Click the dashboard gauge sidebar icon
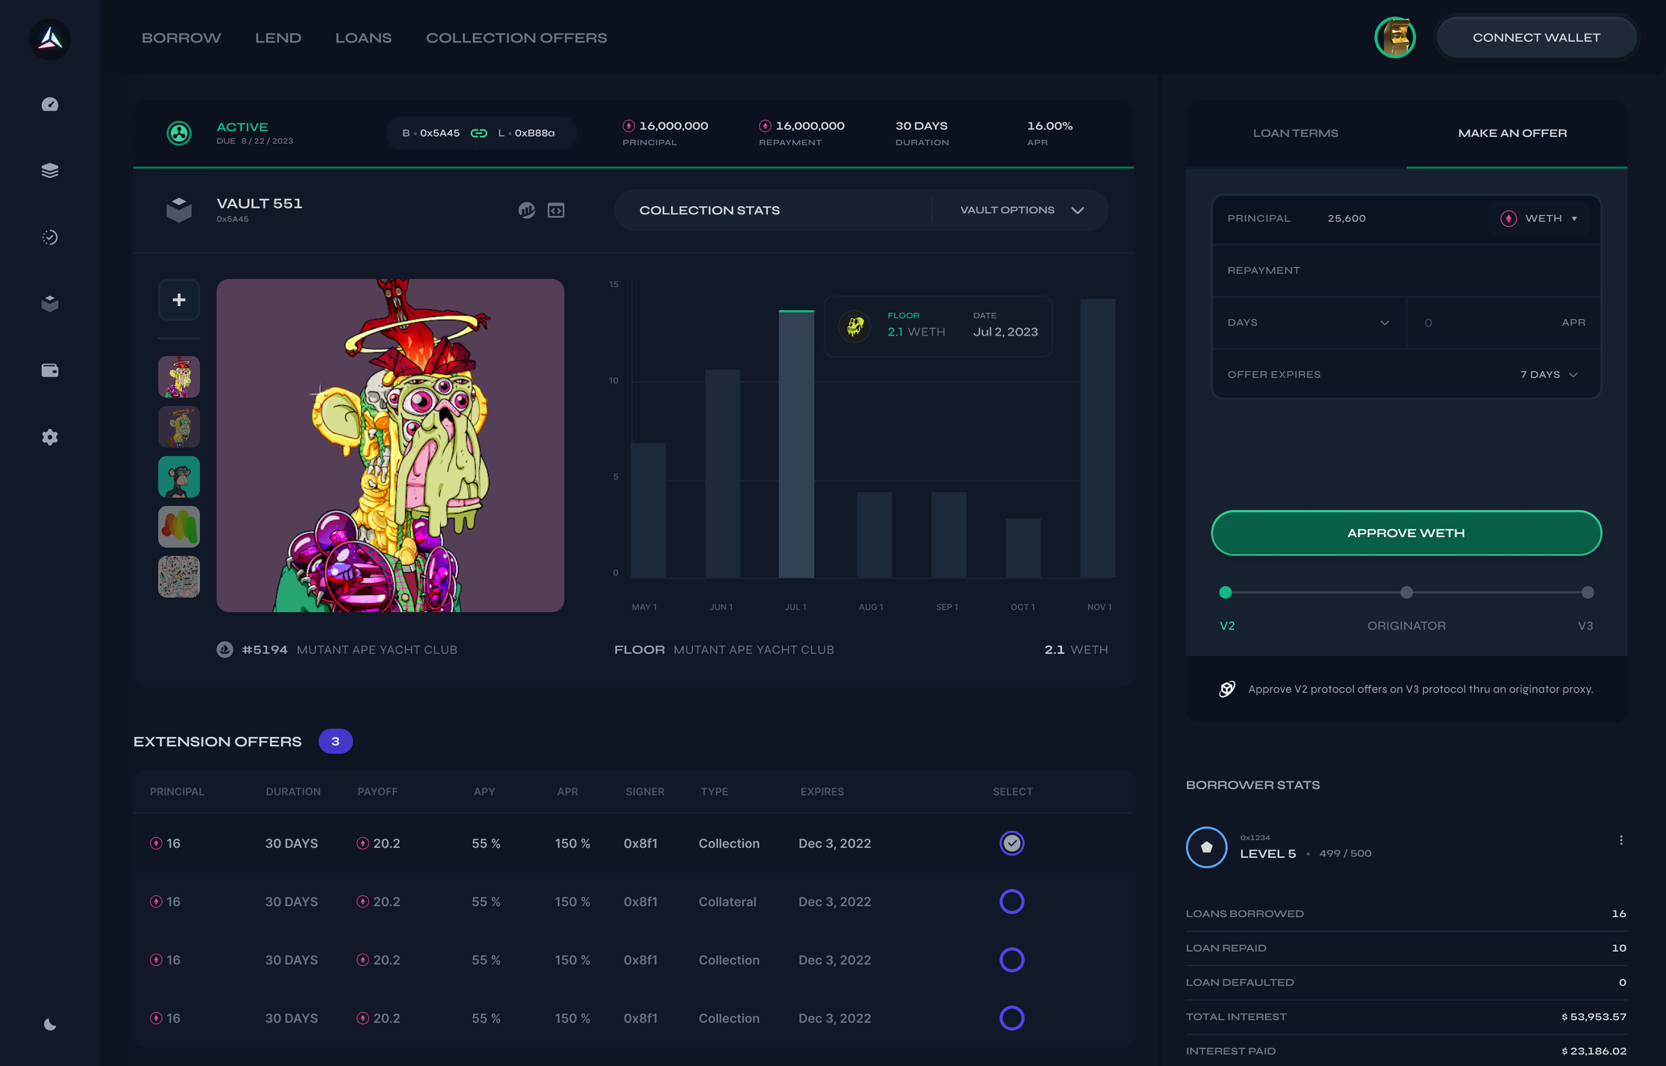1666x1066 pixels. click(x=50, y=105)
